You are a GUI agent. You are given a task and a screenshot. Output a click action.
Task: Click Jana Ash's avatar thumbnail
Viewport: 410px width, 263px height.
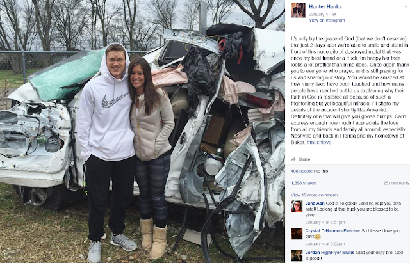click(x=297, y=206)
